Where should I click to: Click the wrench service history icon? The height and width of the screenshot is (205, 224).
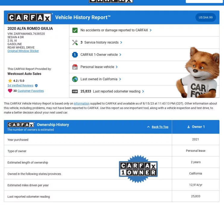point(75,43)
